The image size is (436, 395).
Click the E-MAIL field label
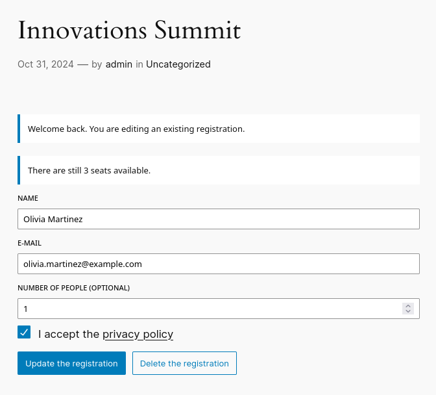click(x=30, y=243)
